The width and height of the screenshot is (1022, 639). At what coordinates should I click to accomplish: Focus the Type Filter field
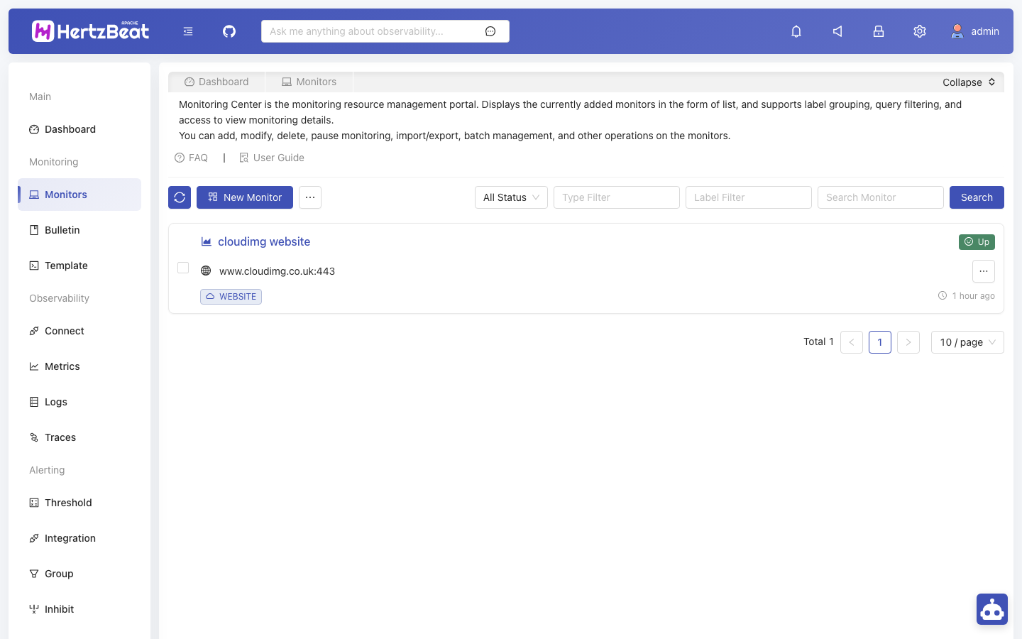(617, 197)
